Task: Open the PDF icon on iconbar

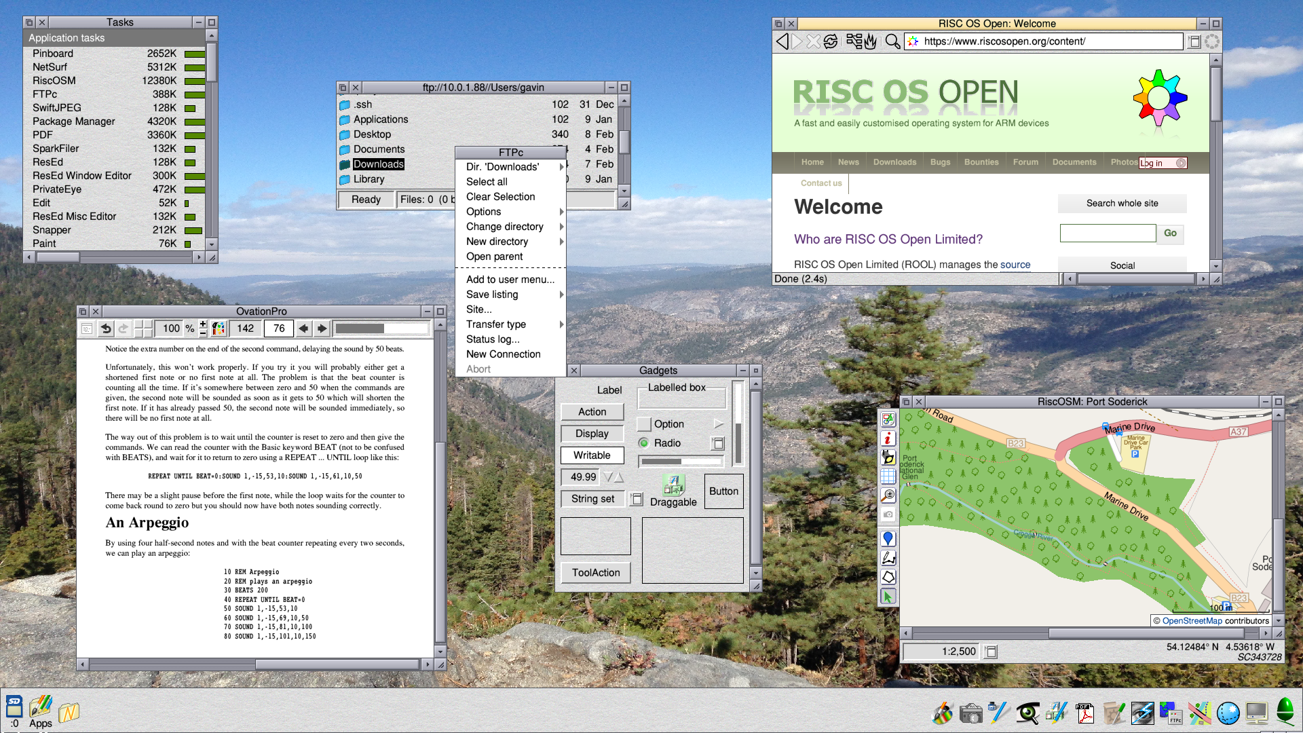Action: (x=1084, y=713)
